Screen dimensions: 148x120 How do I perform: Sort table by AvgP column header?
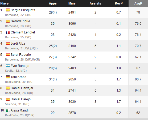(138, 3)
